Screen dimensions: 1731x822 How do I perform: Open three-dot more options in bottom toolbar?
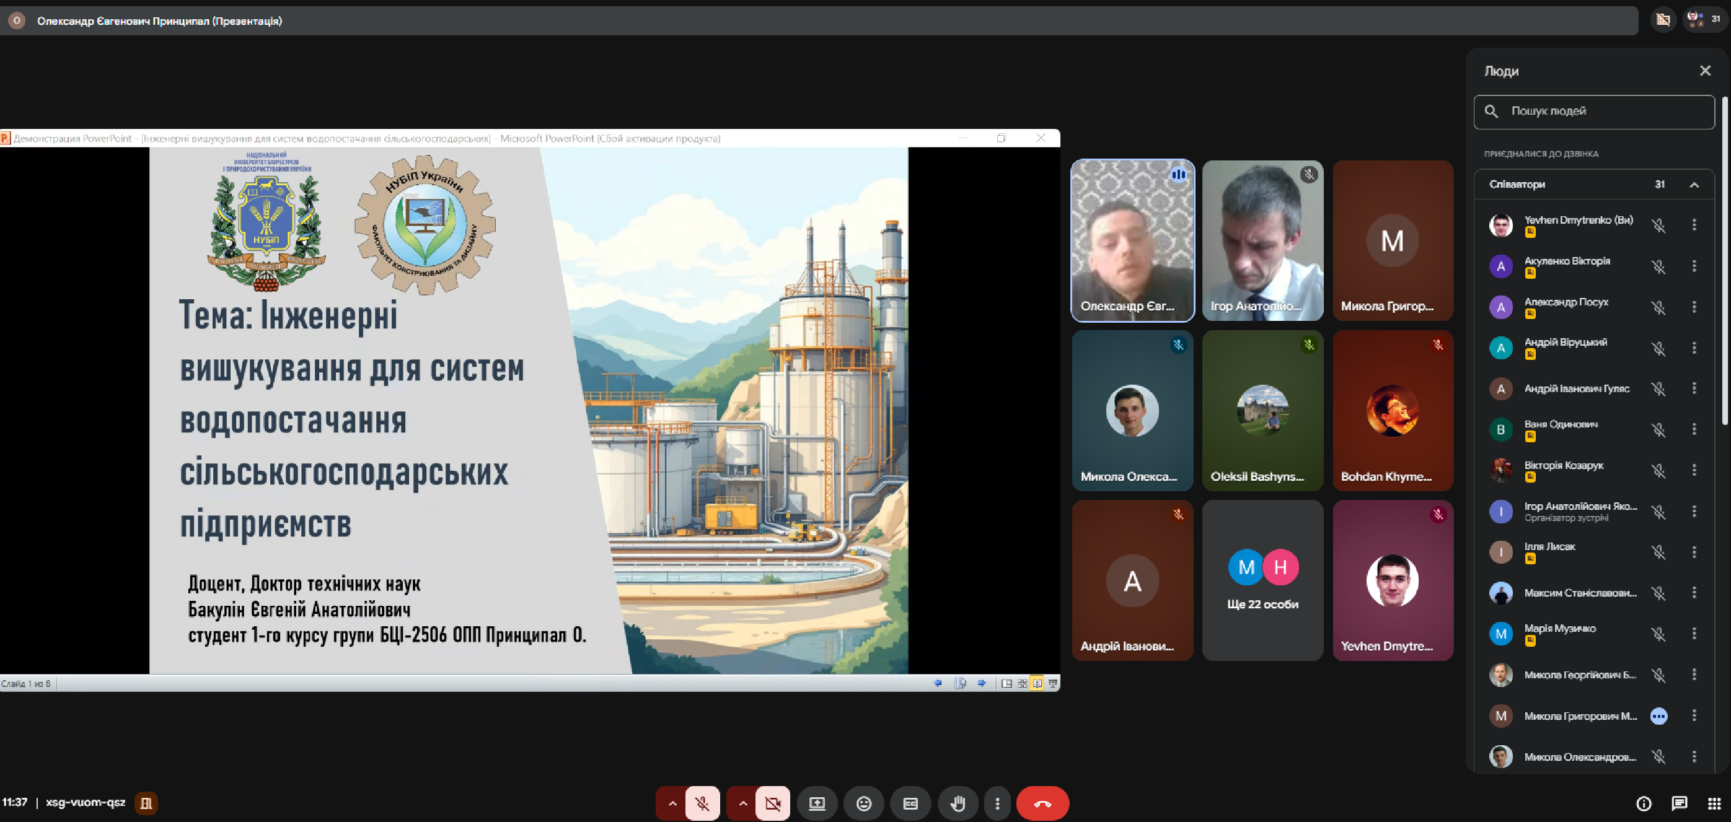[997, 803]
